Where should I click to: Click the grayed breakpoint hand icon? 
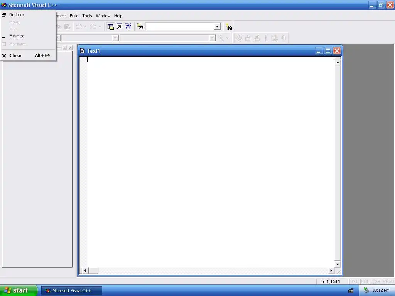(284, 38)
